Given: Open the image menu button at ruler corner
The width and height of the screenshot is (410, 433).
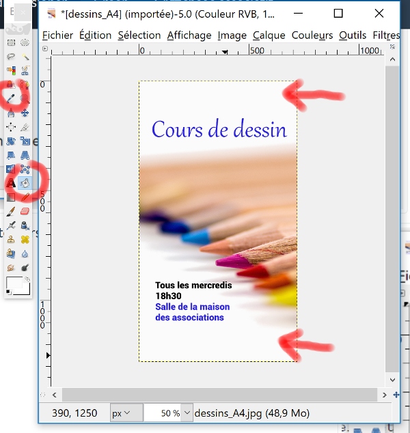Looking at the screenshot, I should pos(45,48).
